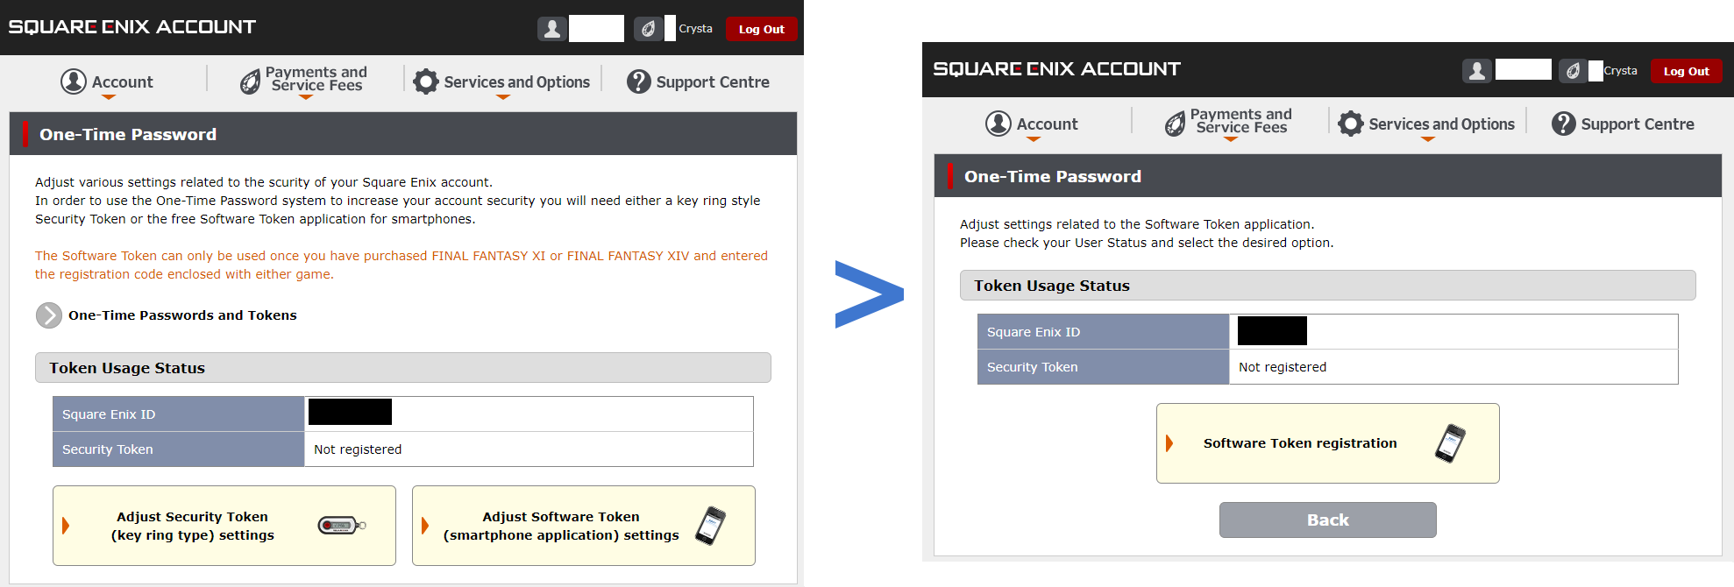Click key ring token icon
This screenshot has width=1734, height=587.
coord(342,526)
